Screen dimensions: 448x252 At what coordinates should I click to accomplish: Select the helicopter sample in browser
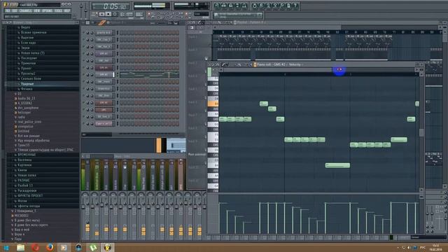[23, 113]
